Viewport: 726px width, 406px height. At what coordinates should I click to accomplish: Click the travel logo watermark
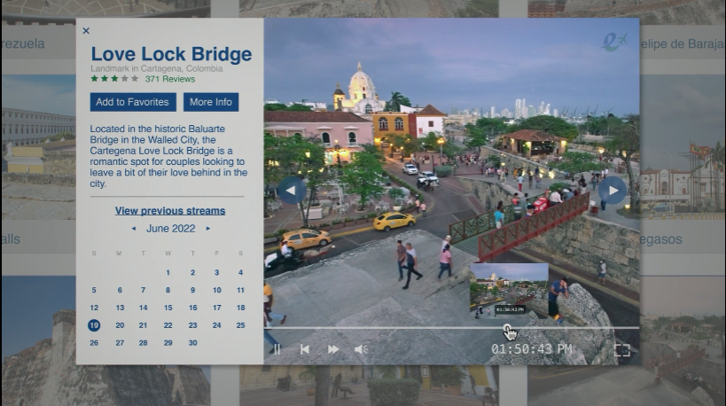pos(613,42)
